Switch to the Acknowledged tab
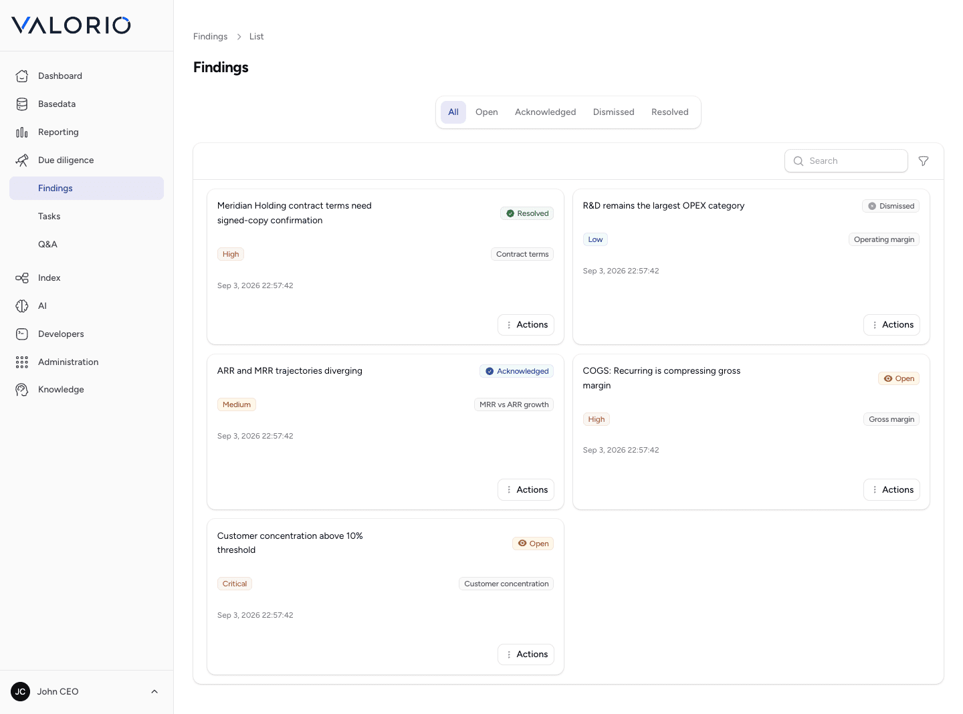Screen dimensions: 963x714 545,112
